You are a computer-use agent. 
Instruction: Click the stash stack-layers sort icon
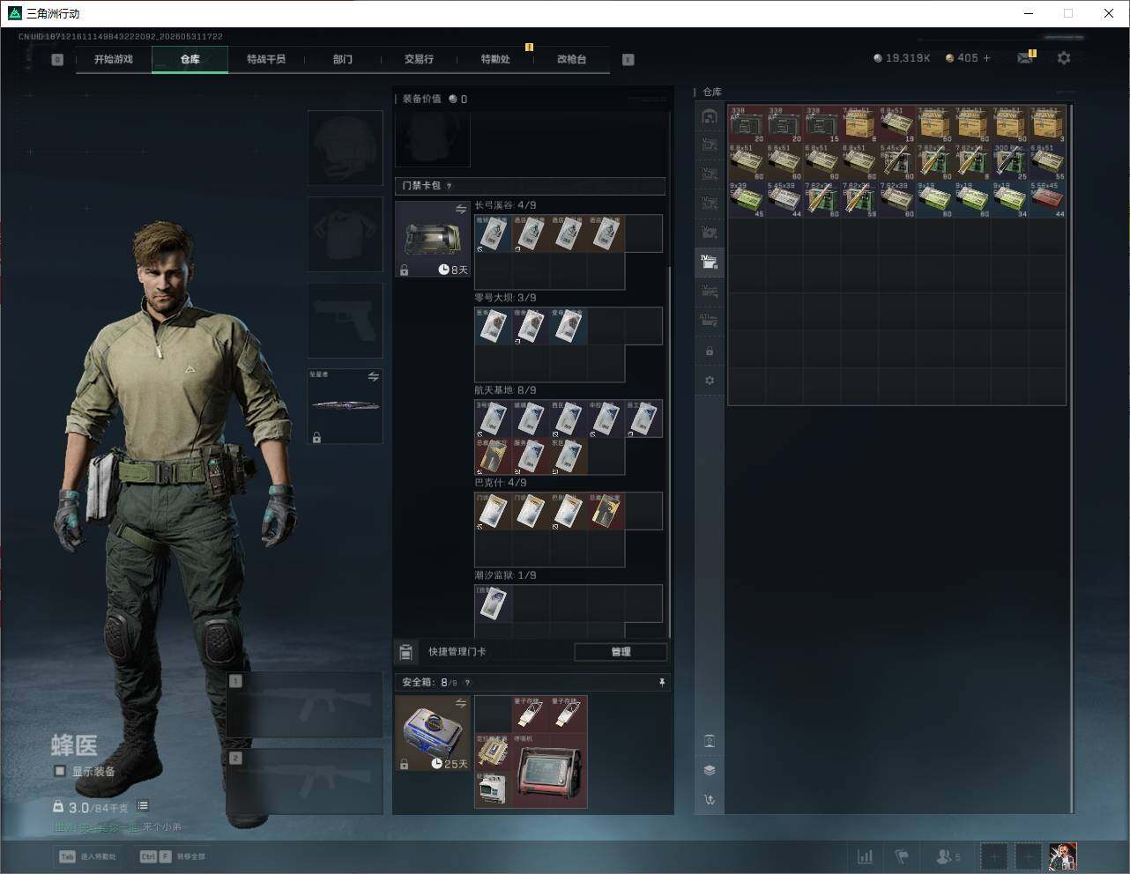710,770
